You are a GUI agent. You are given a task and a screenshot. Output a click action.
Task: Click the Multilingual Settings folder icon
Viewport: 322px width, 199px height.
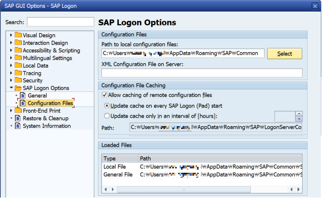(18, 58)
